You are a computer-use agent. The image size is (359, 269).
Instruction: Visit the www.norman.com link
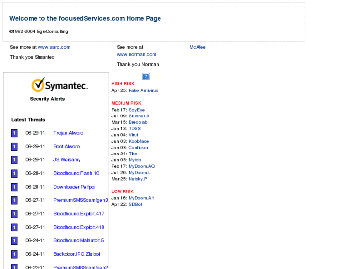click(x=136, y=54)
